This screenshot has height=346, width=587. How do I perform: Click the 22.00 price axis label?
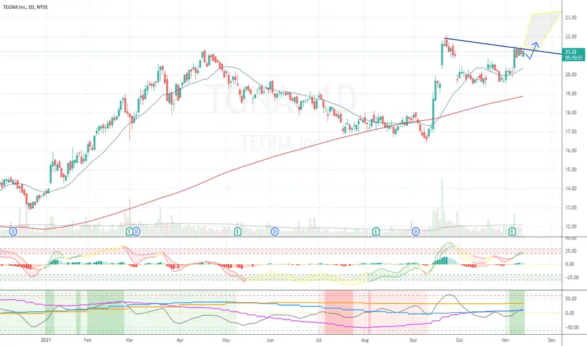tap(571, 36)
